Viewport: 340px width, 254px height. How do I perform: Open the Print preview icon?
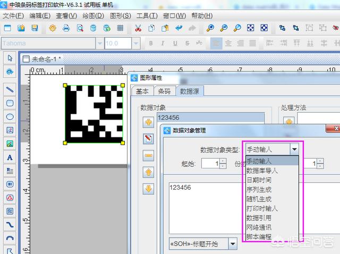tap(80, 28)
